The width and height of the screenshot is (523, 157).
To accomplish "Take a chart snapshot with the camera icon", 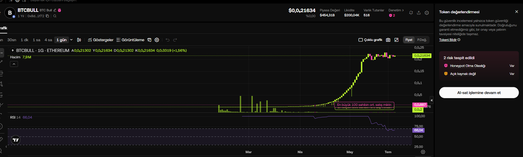I will (388, 40).
